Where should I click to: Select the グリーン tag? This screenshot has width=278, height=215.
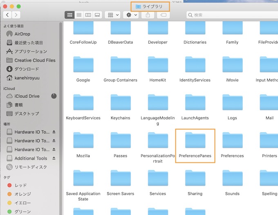click(x=19, y=211)
